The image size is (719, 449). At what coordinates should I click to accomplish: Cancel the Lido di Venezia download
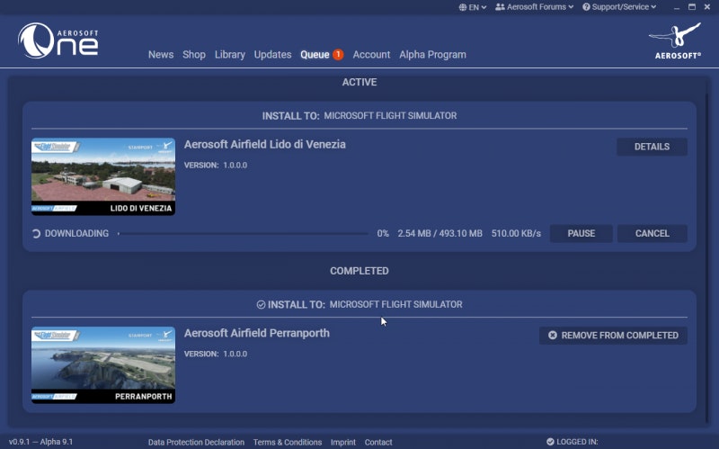point(652,234)
